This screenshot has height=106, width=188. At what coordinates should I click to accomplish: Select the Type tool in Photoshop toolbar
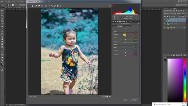pos(2,49)
